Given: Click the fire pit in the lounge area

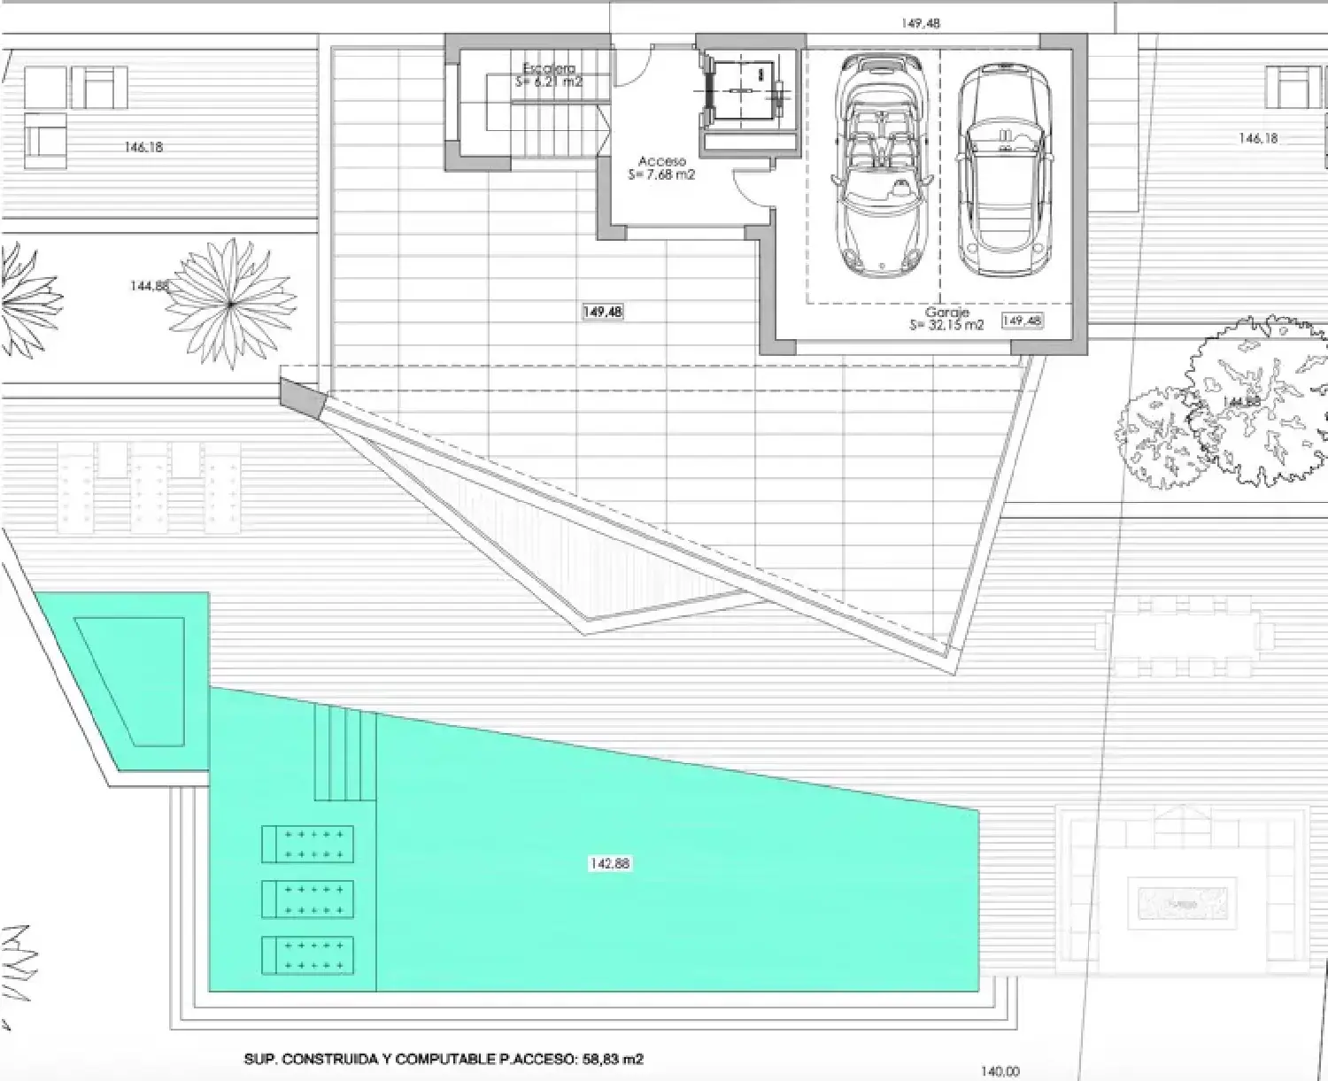Looking at the screenshot, I should click(1183, 904).
